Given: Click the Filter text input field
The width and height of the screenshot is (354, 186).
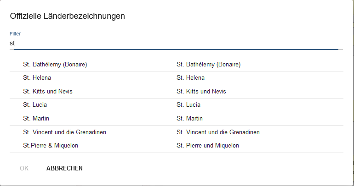Looking at the screenshot, I should click(176, 43).
